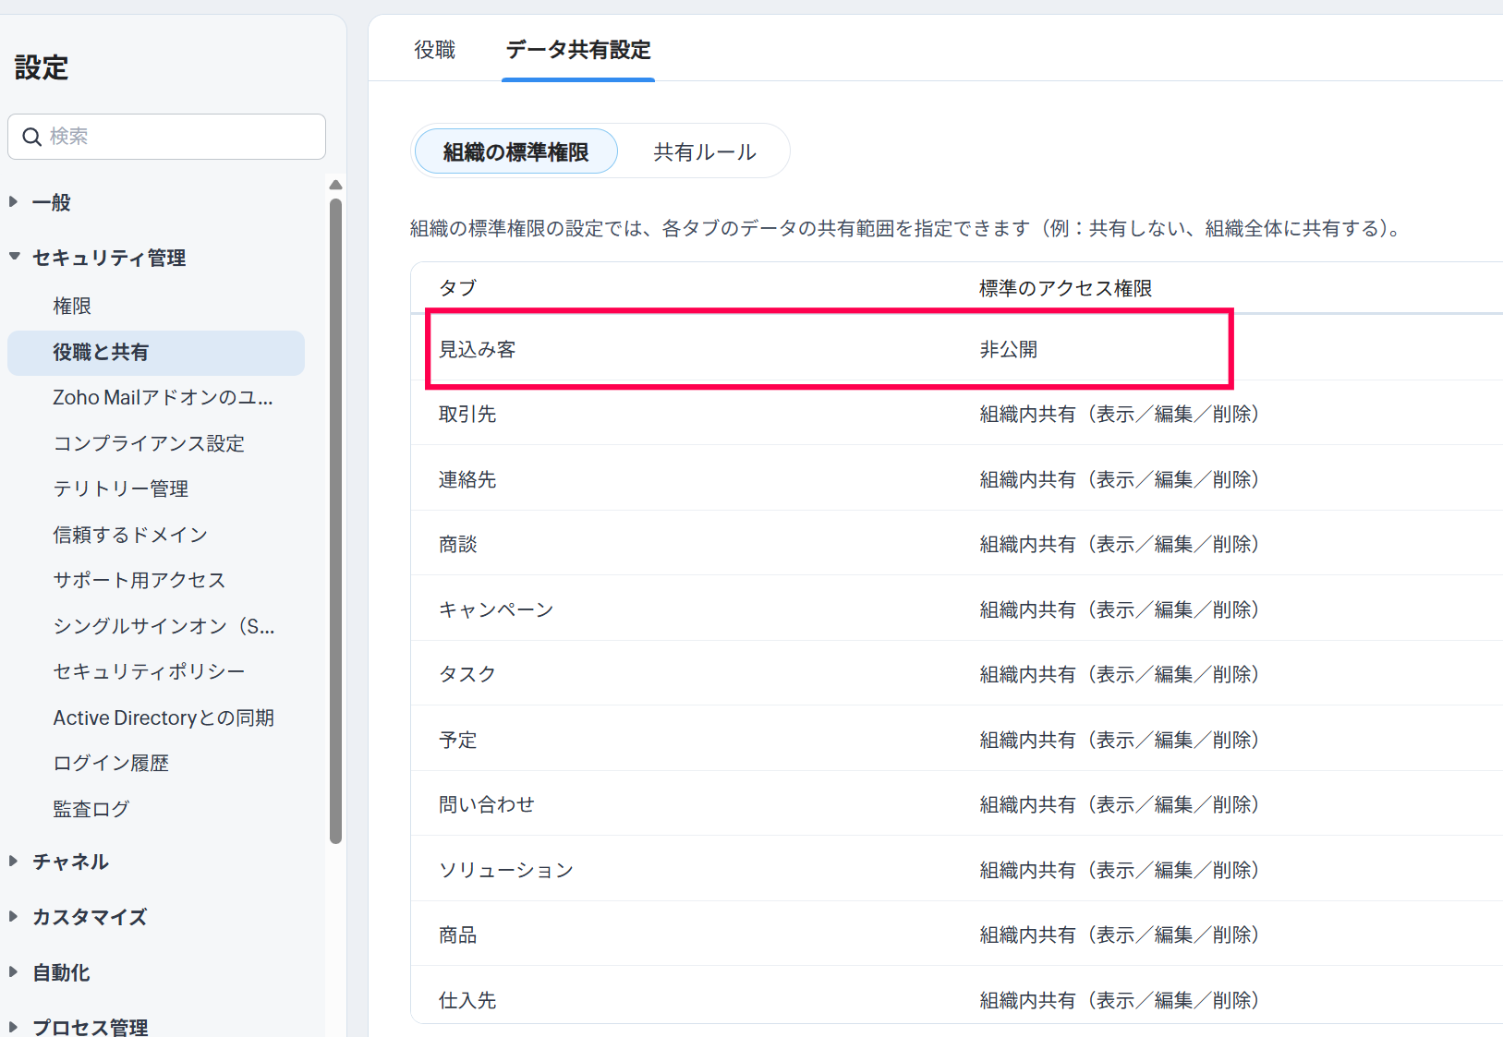Click the search magnifier icon

31,137
